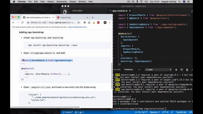
Task: Open Spotlight search in menu bar
Action: pos(179,2)
